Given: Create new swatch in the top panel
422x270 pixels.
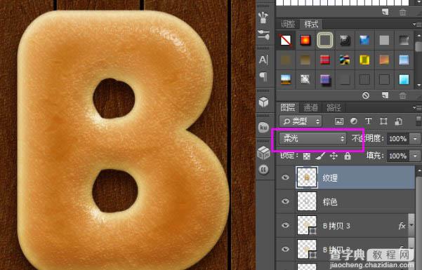Looking at the screenshot, I should tap(385, 12).
